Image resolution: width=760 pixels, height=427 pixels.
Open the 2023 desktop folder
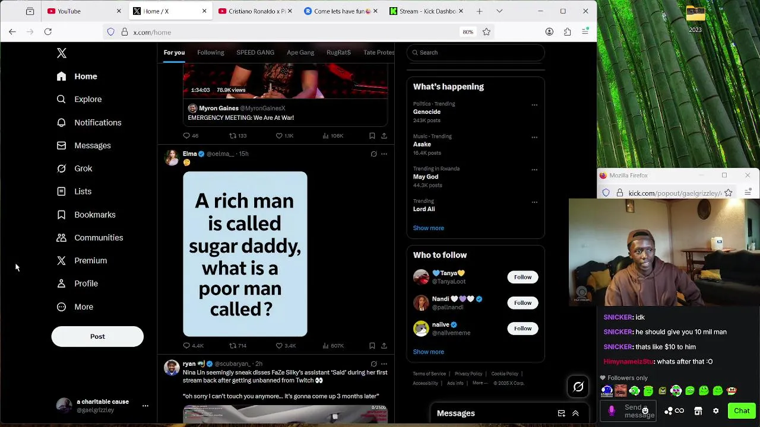coord(695,19)
